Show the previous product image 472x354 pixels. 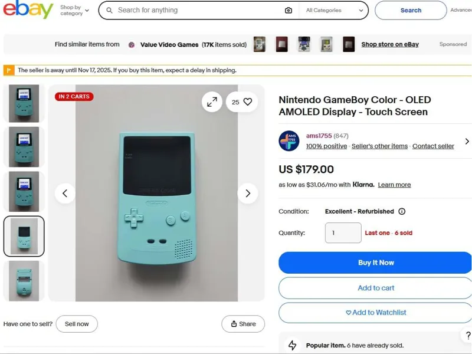click(x=65, y=194)
